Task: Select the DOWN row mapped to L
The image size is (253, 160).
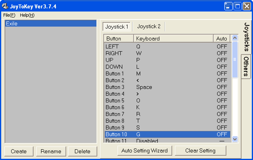Action: tap(167, 67)
